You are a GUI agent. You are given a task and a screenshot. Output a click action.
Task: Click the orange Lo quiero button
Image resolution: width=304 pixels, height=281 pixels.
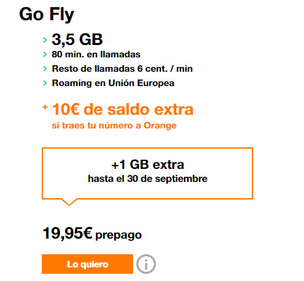point(87,264)
